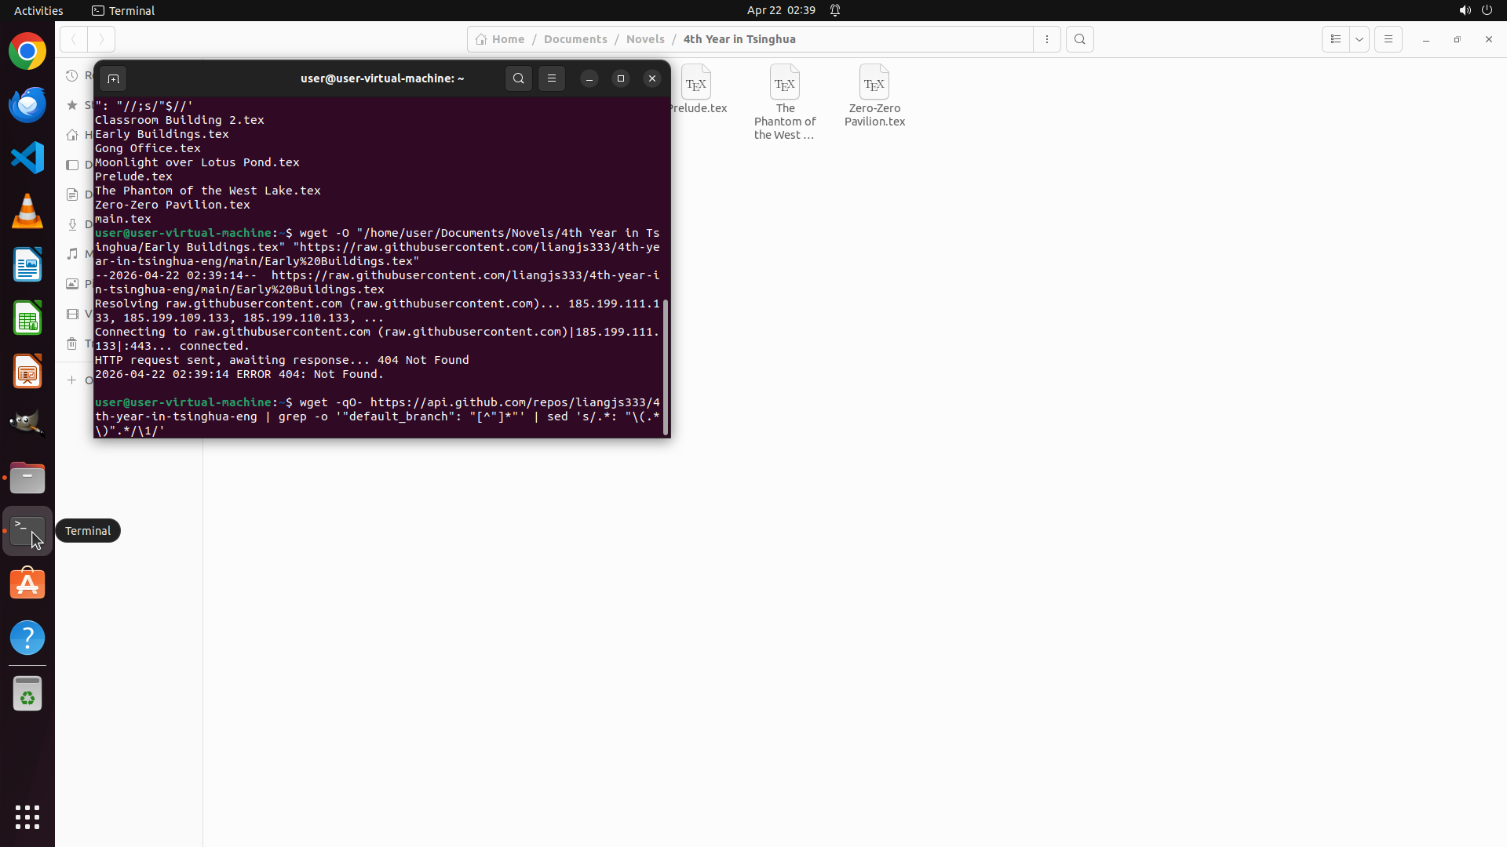
Task: Open the path bar options menu
Action: (x=1047, y=39)
